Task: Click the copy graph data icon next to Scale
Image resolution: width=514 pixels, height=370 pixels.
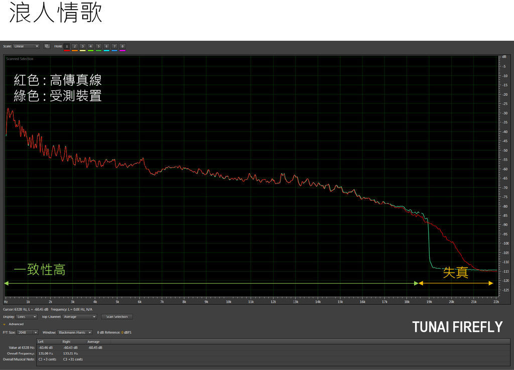Action: click(x=47, y=46)
